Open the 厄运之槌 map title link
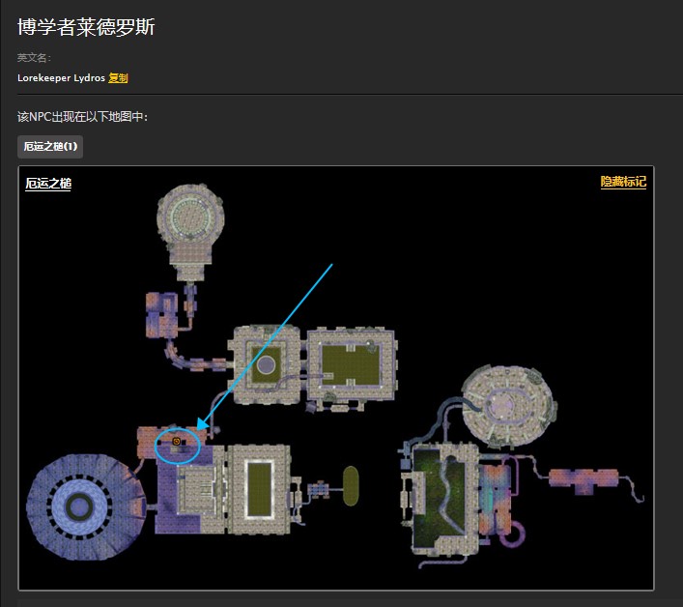This screenshot has width=683, height=607. tap(48, 184)
